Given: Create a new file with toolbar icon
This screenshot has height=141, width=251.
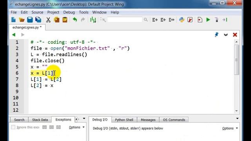Looking at the screenshot, I should point(14,20).
